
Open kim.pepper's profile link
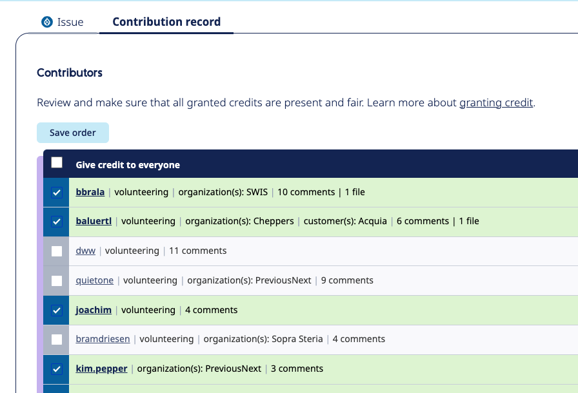click(101, 369)
